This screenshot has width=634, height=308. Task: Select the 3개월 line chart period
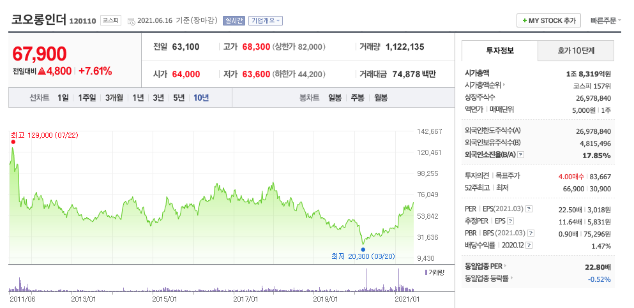(x=114, y=98)
